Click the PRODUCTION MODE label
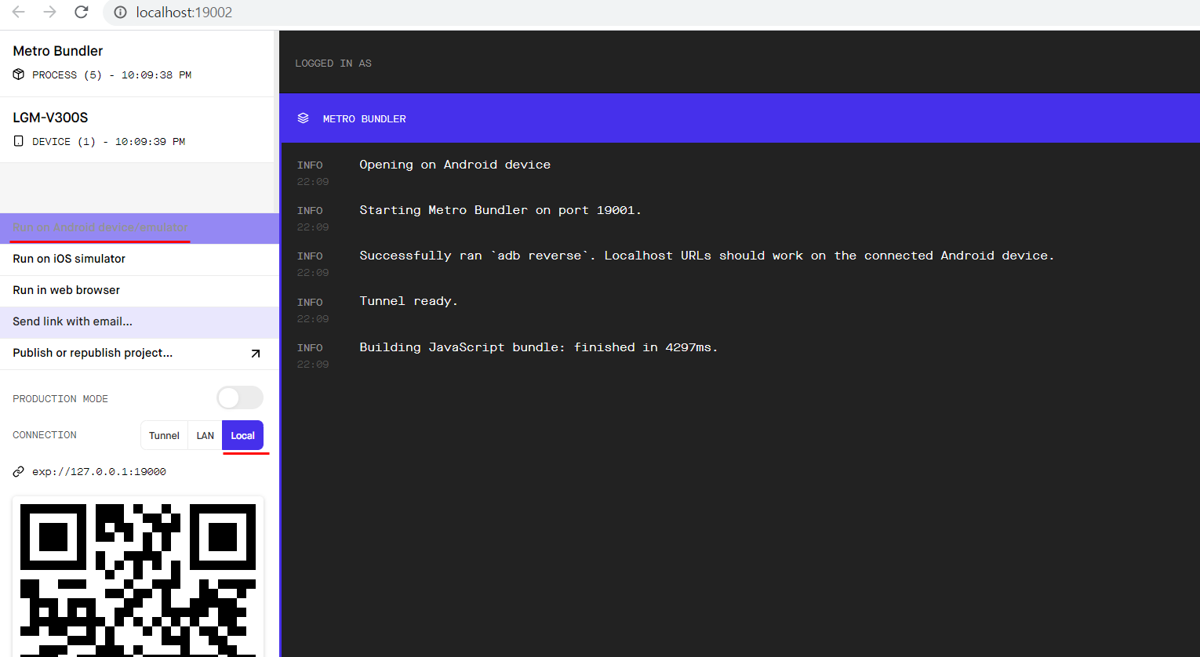Screen dimensions: 1200x657 (x=60, y=399)
